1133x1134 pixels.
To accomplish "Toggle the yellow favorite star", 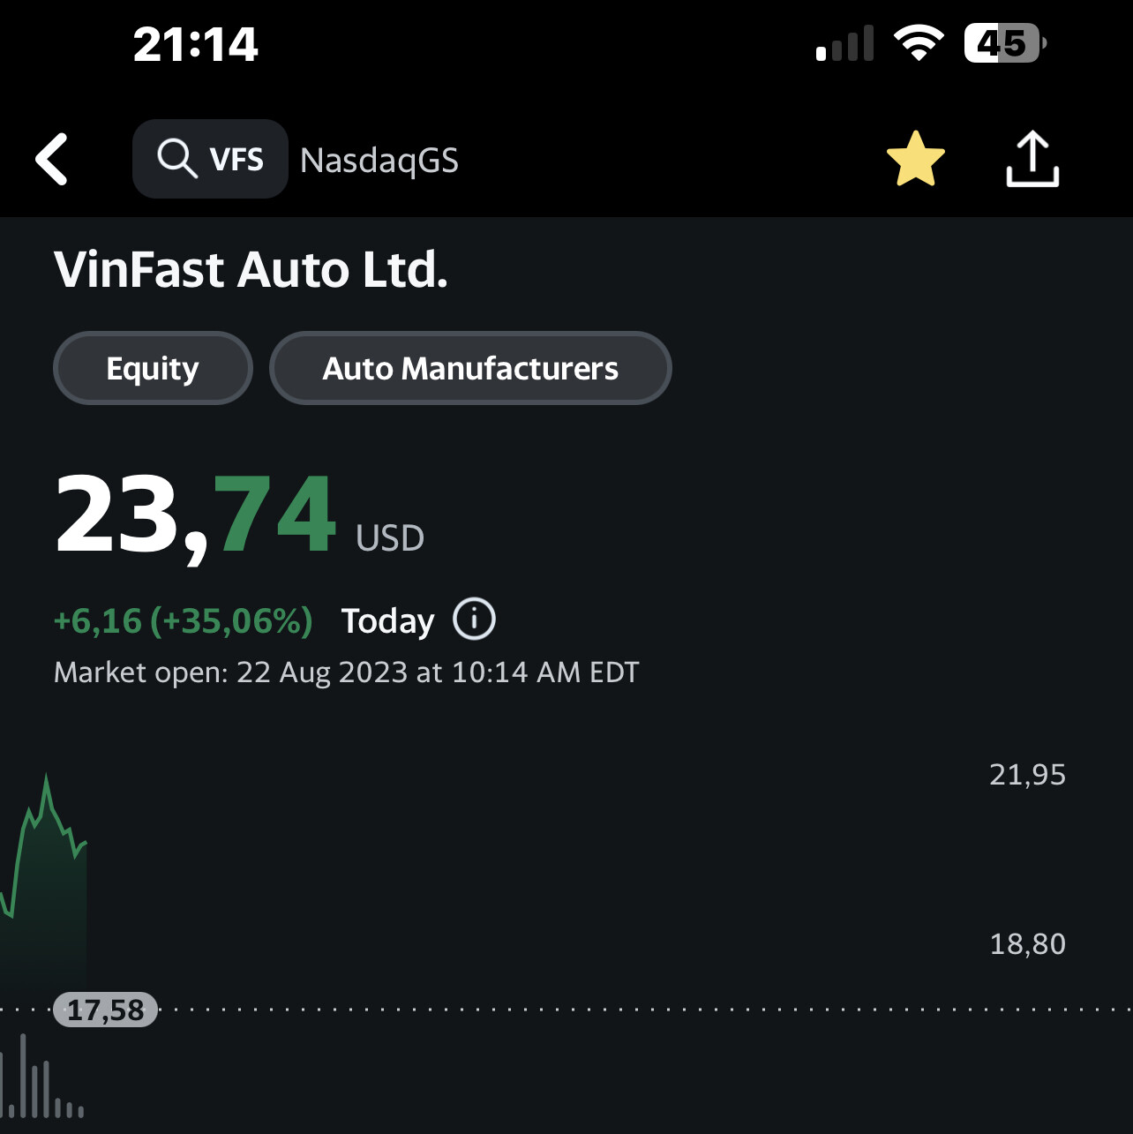I will [915, 159].
